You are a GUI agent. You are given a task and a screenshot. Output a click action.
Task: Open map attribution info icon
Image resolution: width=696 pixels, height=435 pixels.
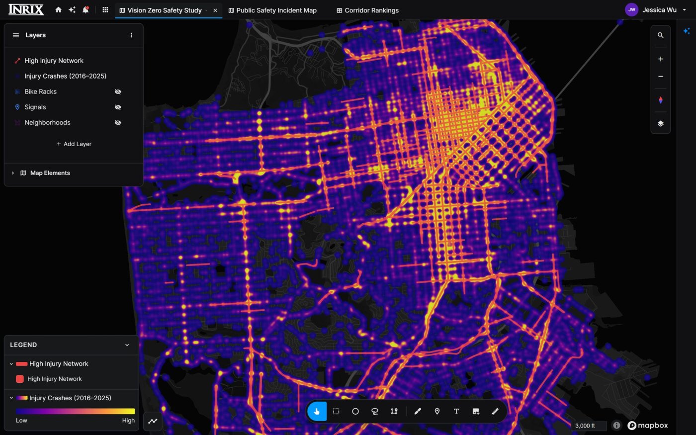point(616,426)
